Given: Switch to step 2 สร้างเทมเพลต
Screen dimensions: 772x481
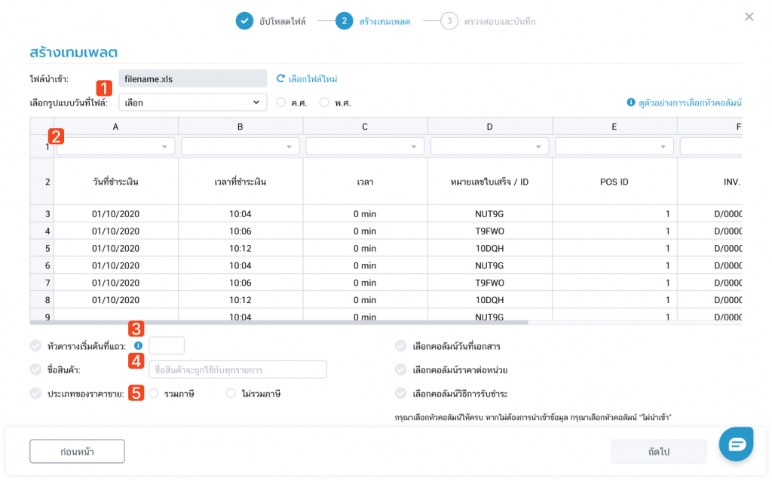Looking at the screenshot, I should 344,21.
